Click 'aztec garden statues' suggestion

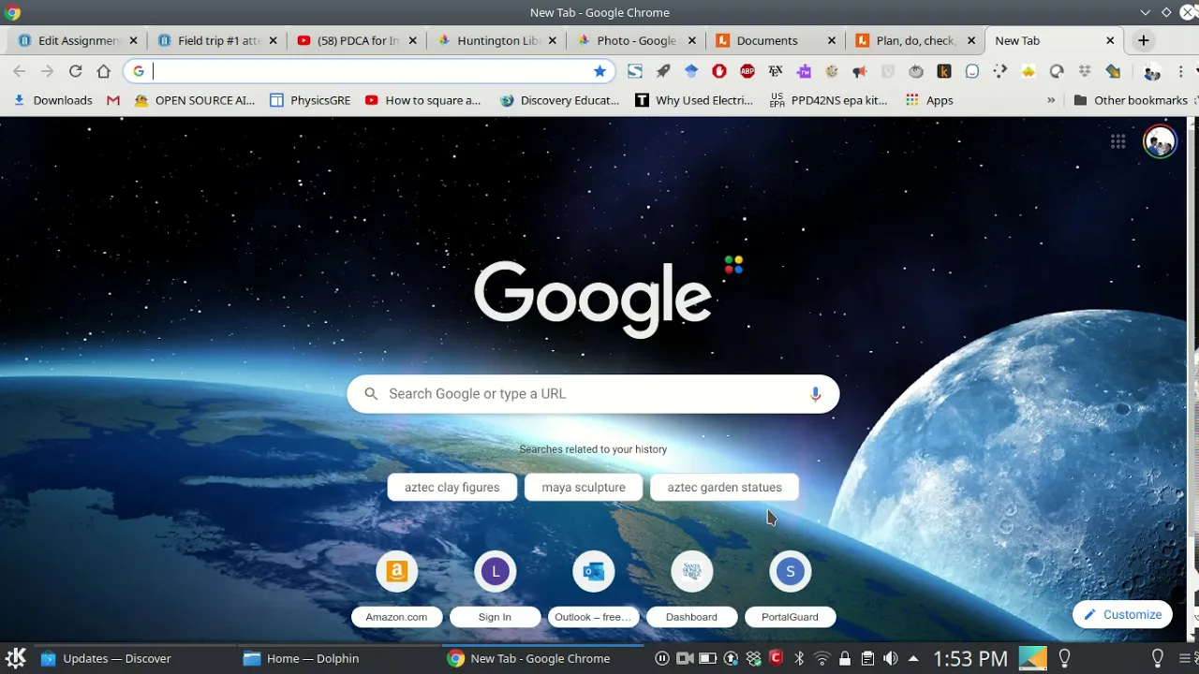pyautogui.click(x=724, y=487)
